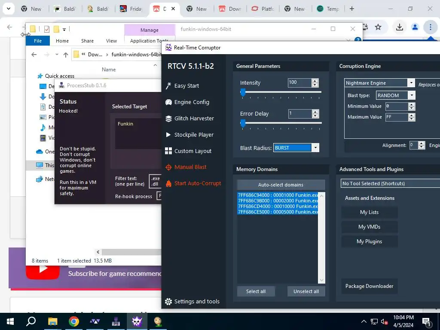Open Explorer recent locations dropdown
This screenshot has width=440, height=330.
57,55
